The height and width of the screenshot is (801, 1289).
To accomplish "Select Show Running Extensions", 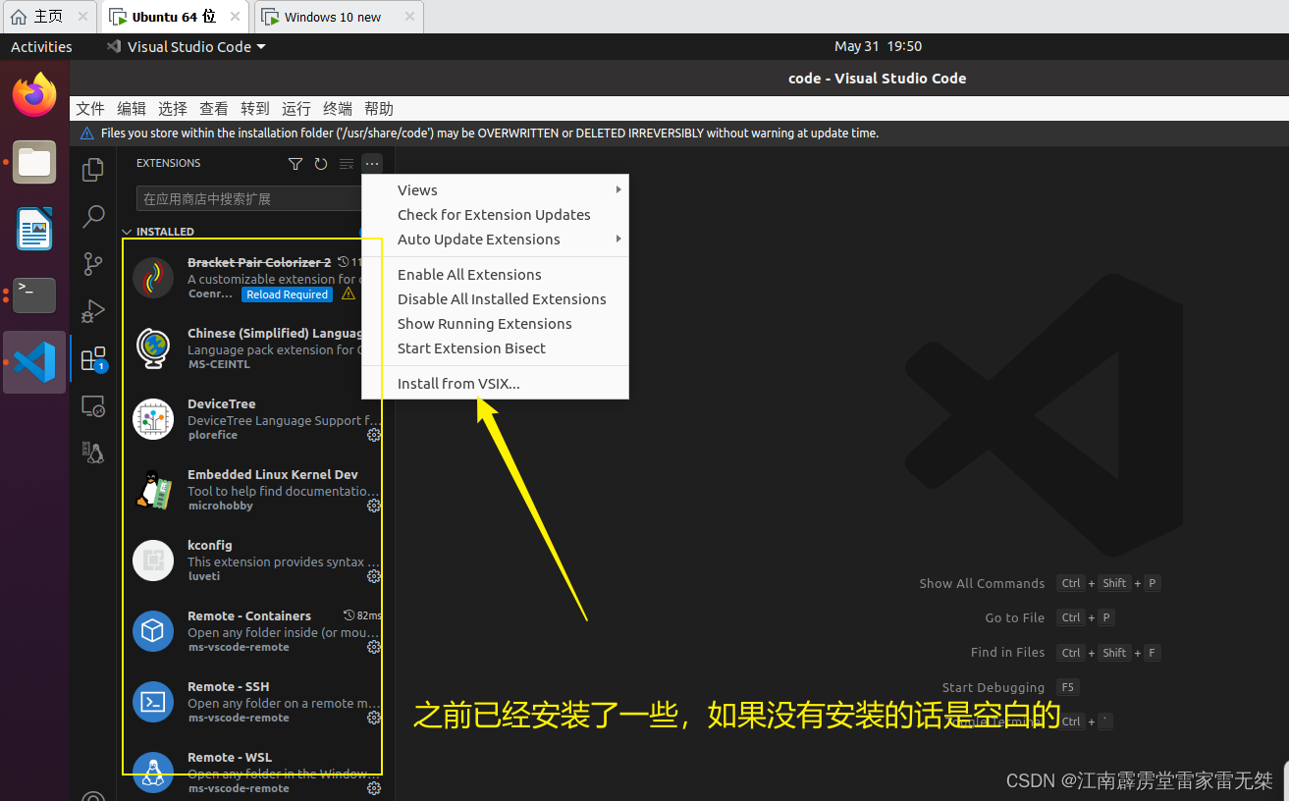I will tap(495, 324).
